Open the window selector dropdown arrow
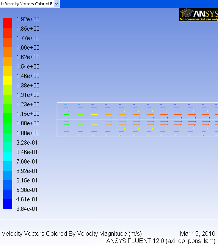218x246 pixels. point(56,4)
